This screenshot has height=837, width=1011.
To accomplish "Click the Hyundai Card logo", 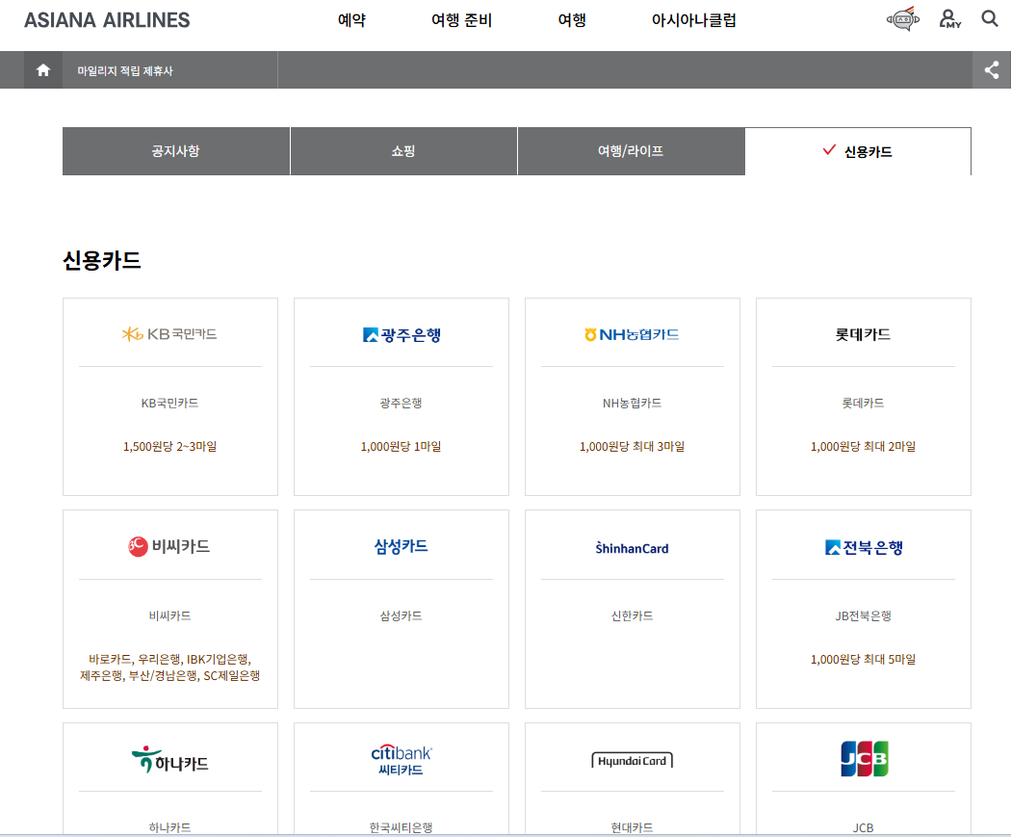I will click(x=632, y=760).
